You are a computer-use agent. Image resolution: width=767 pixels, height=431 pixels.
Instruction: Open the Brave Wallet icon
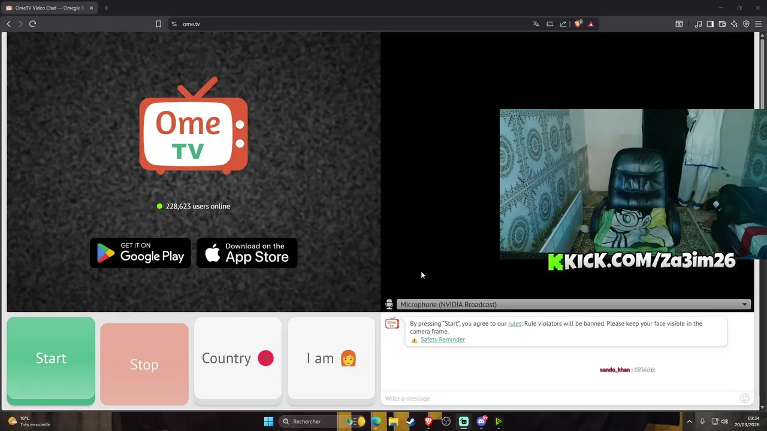point(722,24)
